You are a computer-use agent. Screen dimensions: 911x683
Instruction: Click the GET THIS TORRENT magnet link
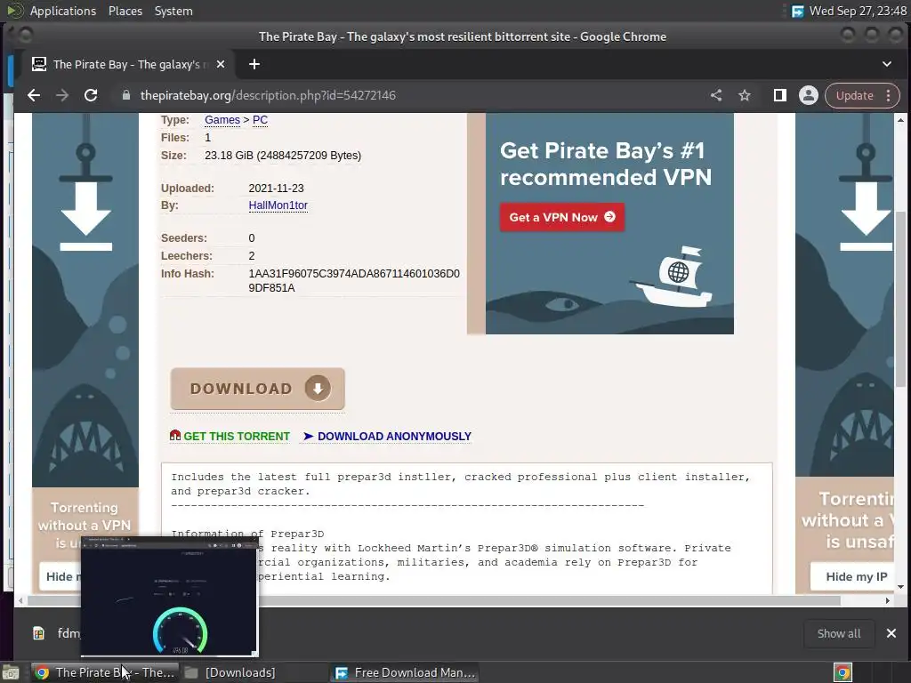230,436
